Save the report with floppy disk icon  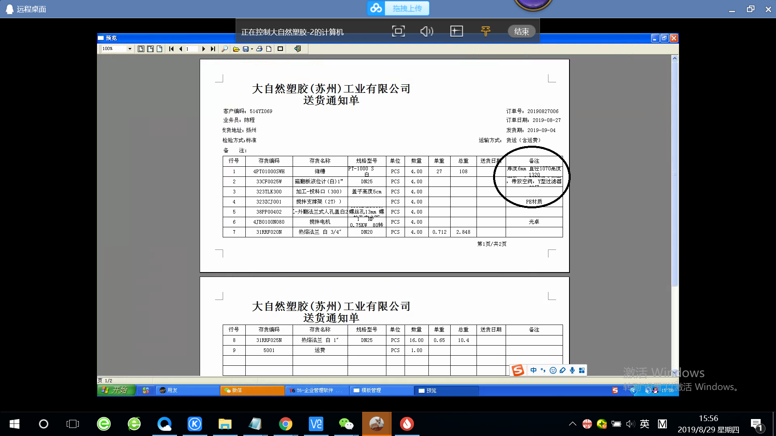coord(246,49)
